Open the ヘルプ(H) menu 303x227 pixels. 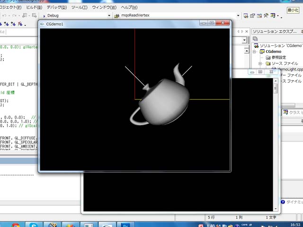click(129, 8)
